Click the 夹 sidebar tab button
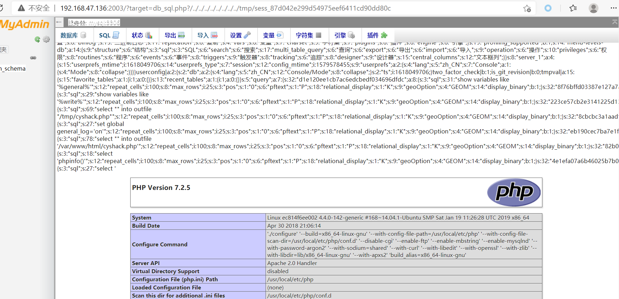Image resolution: width=619 pixels, height=299 pixels. [4, 50]
